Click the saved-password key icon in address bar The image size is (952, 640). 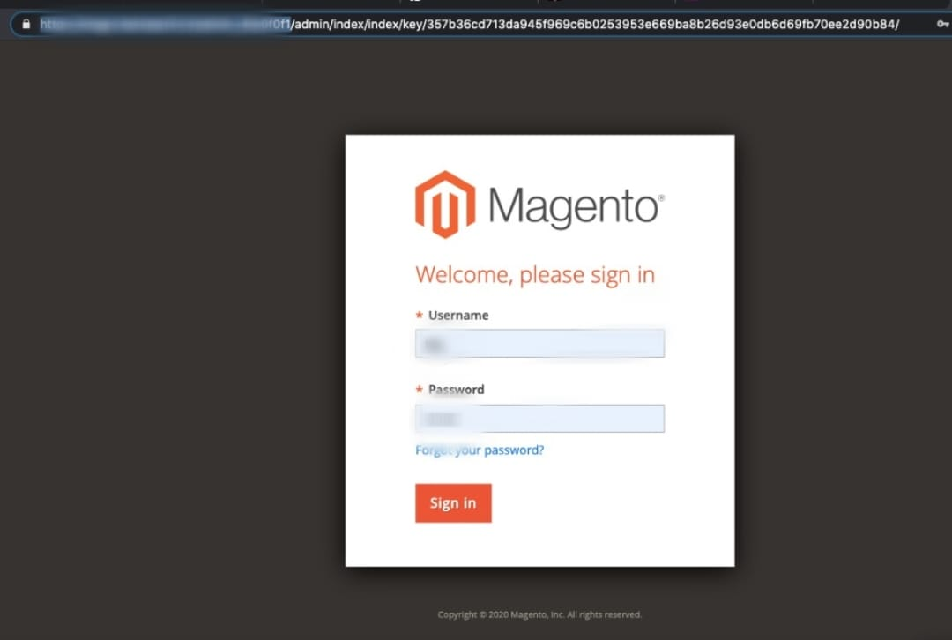(x=942, y=25)
